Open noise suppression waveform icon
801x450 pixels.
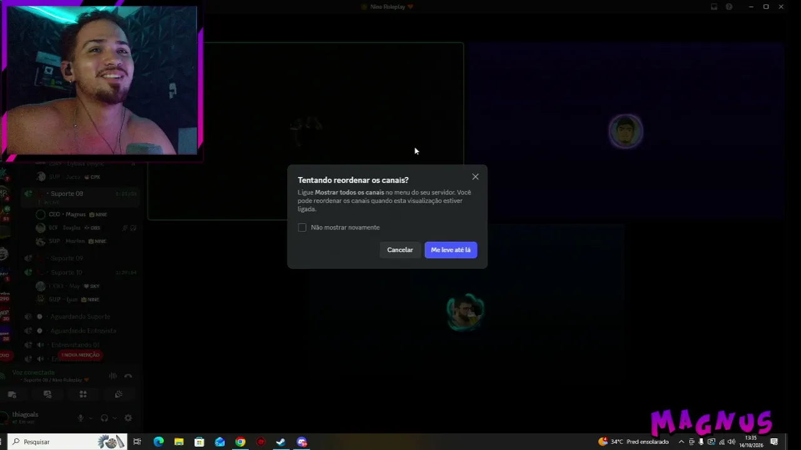tap(113, 376)
